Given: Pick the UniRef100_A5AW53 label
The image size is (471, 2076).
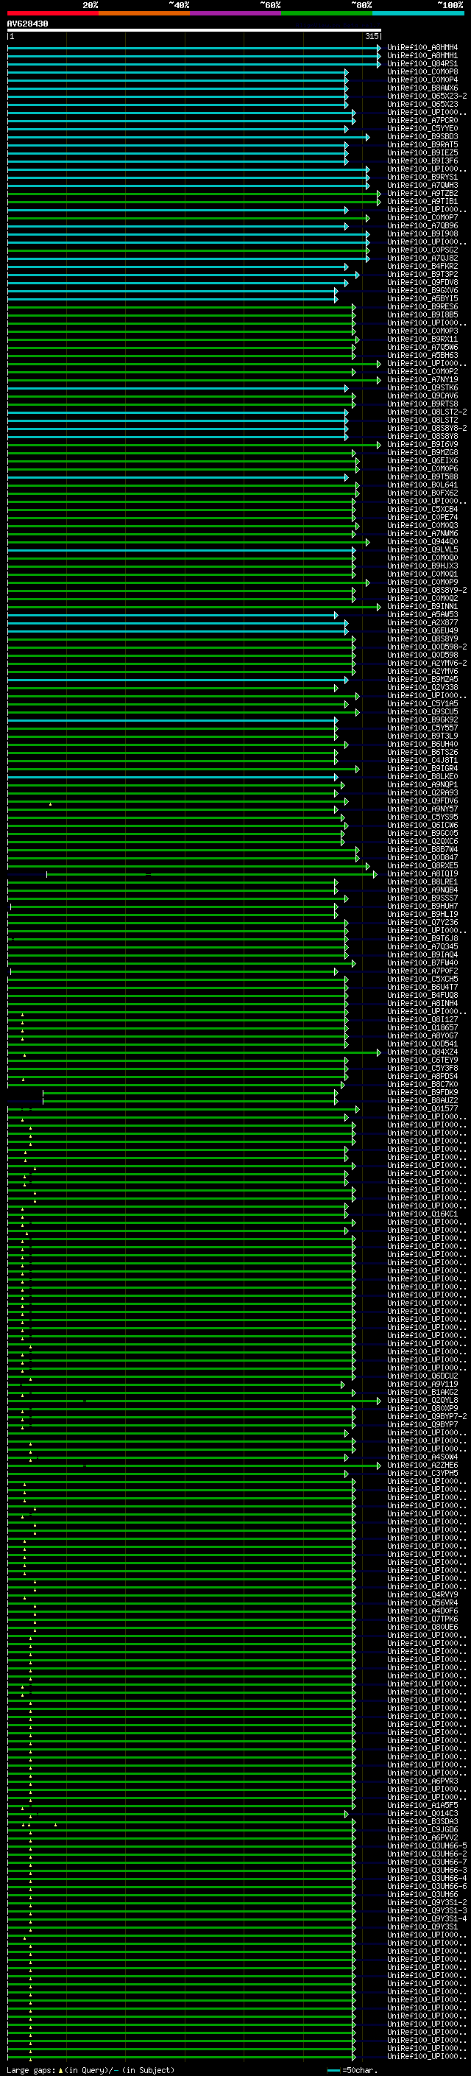Looking at the screenshot, I should point(422,614).
